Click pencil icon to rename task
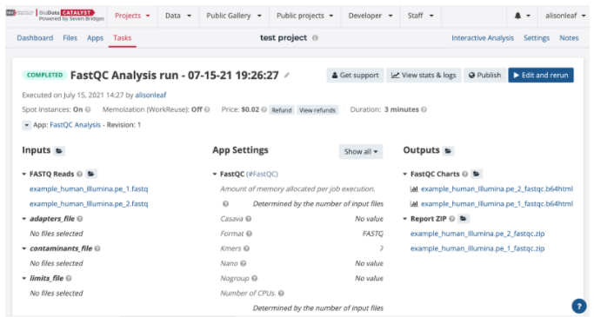The height and width of the screenshot is (317, 594). [287, 76]
